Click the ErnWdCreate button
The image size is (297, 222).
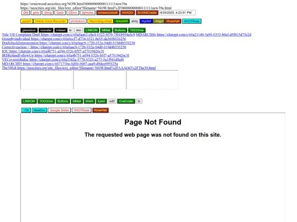coord(147,13)
